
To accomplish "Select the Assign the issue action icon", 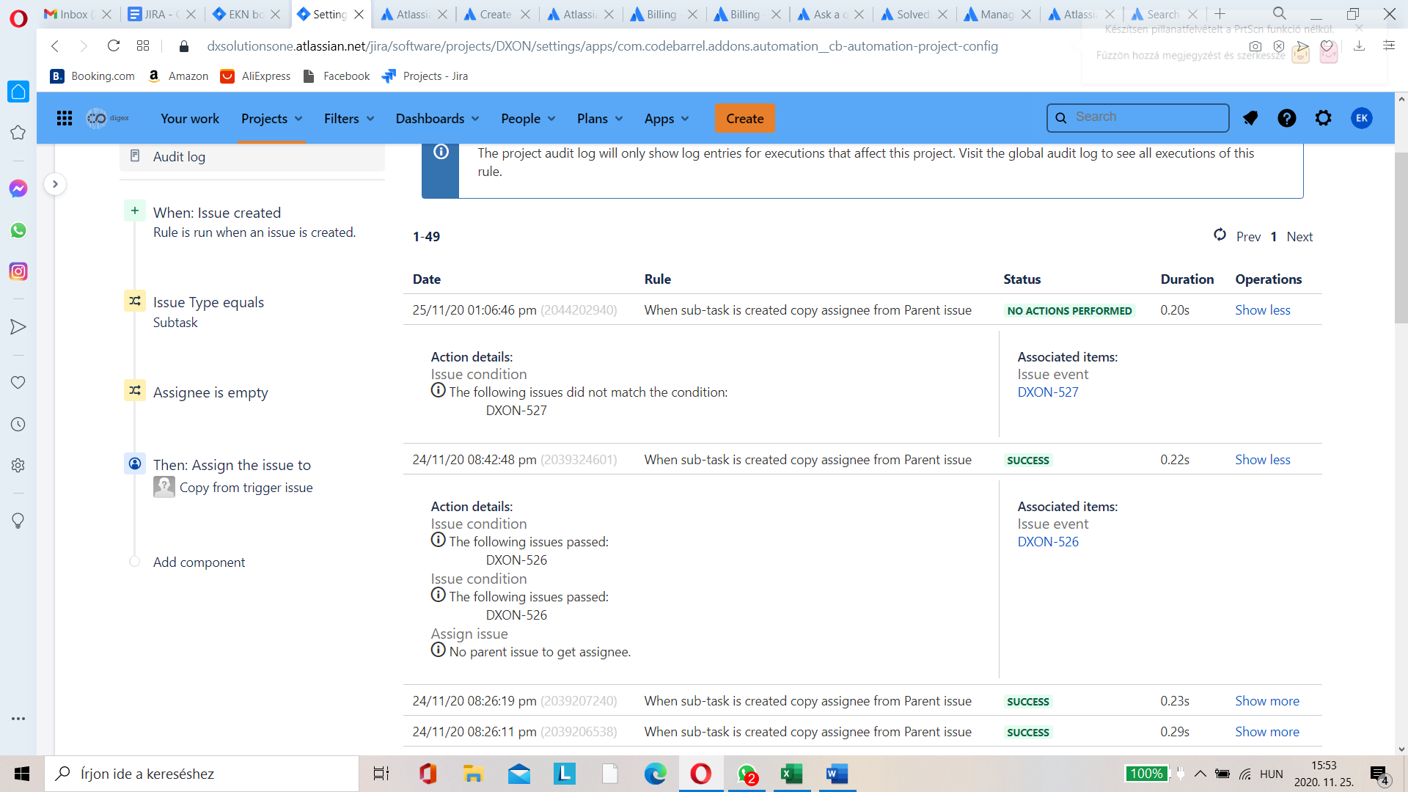I will click(135, 463).
